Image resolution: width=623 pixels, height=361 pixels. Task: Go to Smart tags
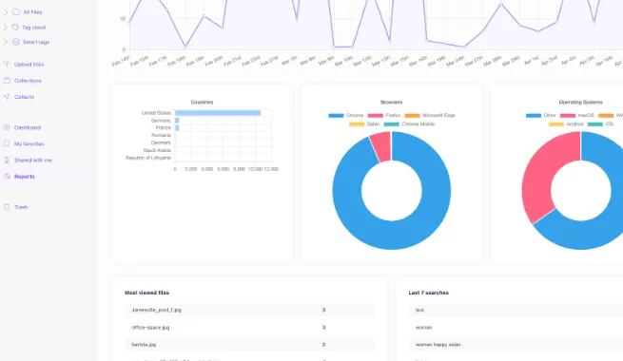(x=36, y=42)
